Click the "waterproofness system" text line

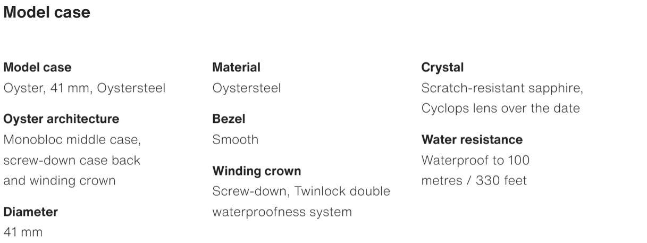click(282, 212)
